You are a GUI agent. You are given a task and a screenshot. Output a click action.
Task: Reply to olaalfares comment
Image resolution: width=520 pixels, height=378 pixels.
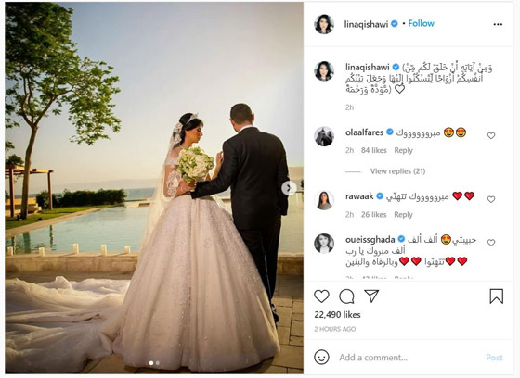click(x=403, y=150)
